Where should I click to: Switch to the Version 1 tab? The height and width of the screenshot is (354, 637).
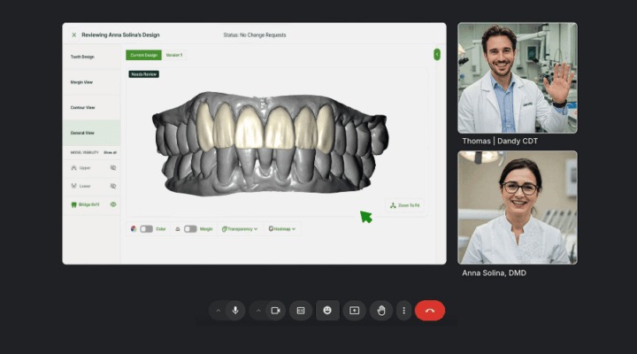coord(174,55)
